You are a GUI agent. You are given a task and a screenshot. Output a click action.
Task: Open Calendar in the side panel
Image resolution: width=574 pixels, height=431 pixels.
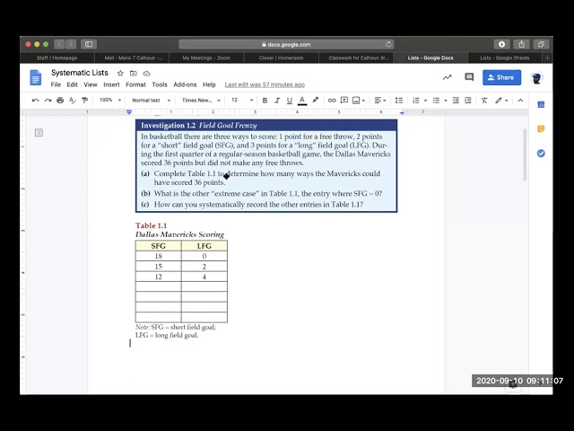click(541, 105)
